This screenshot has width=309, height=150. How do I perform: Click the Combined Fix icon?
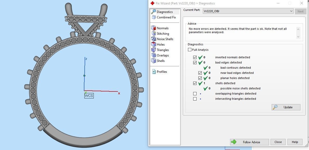tap(154, 17)
